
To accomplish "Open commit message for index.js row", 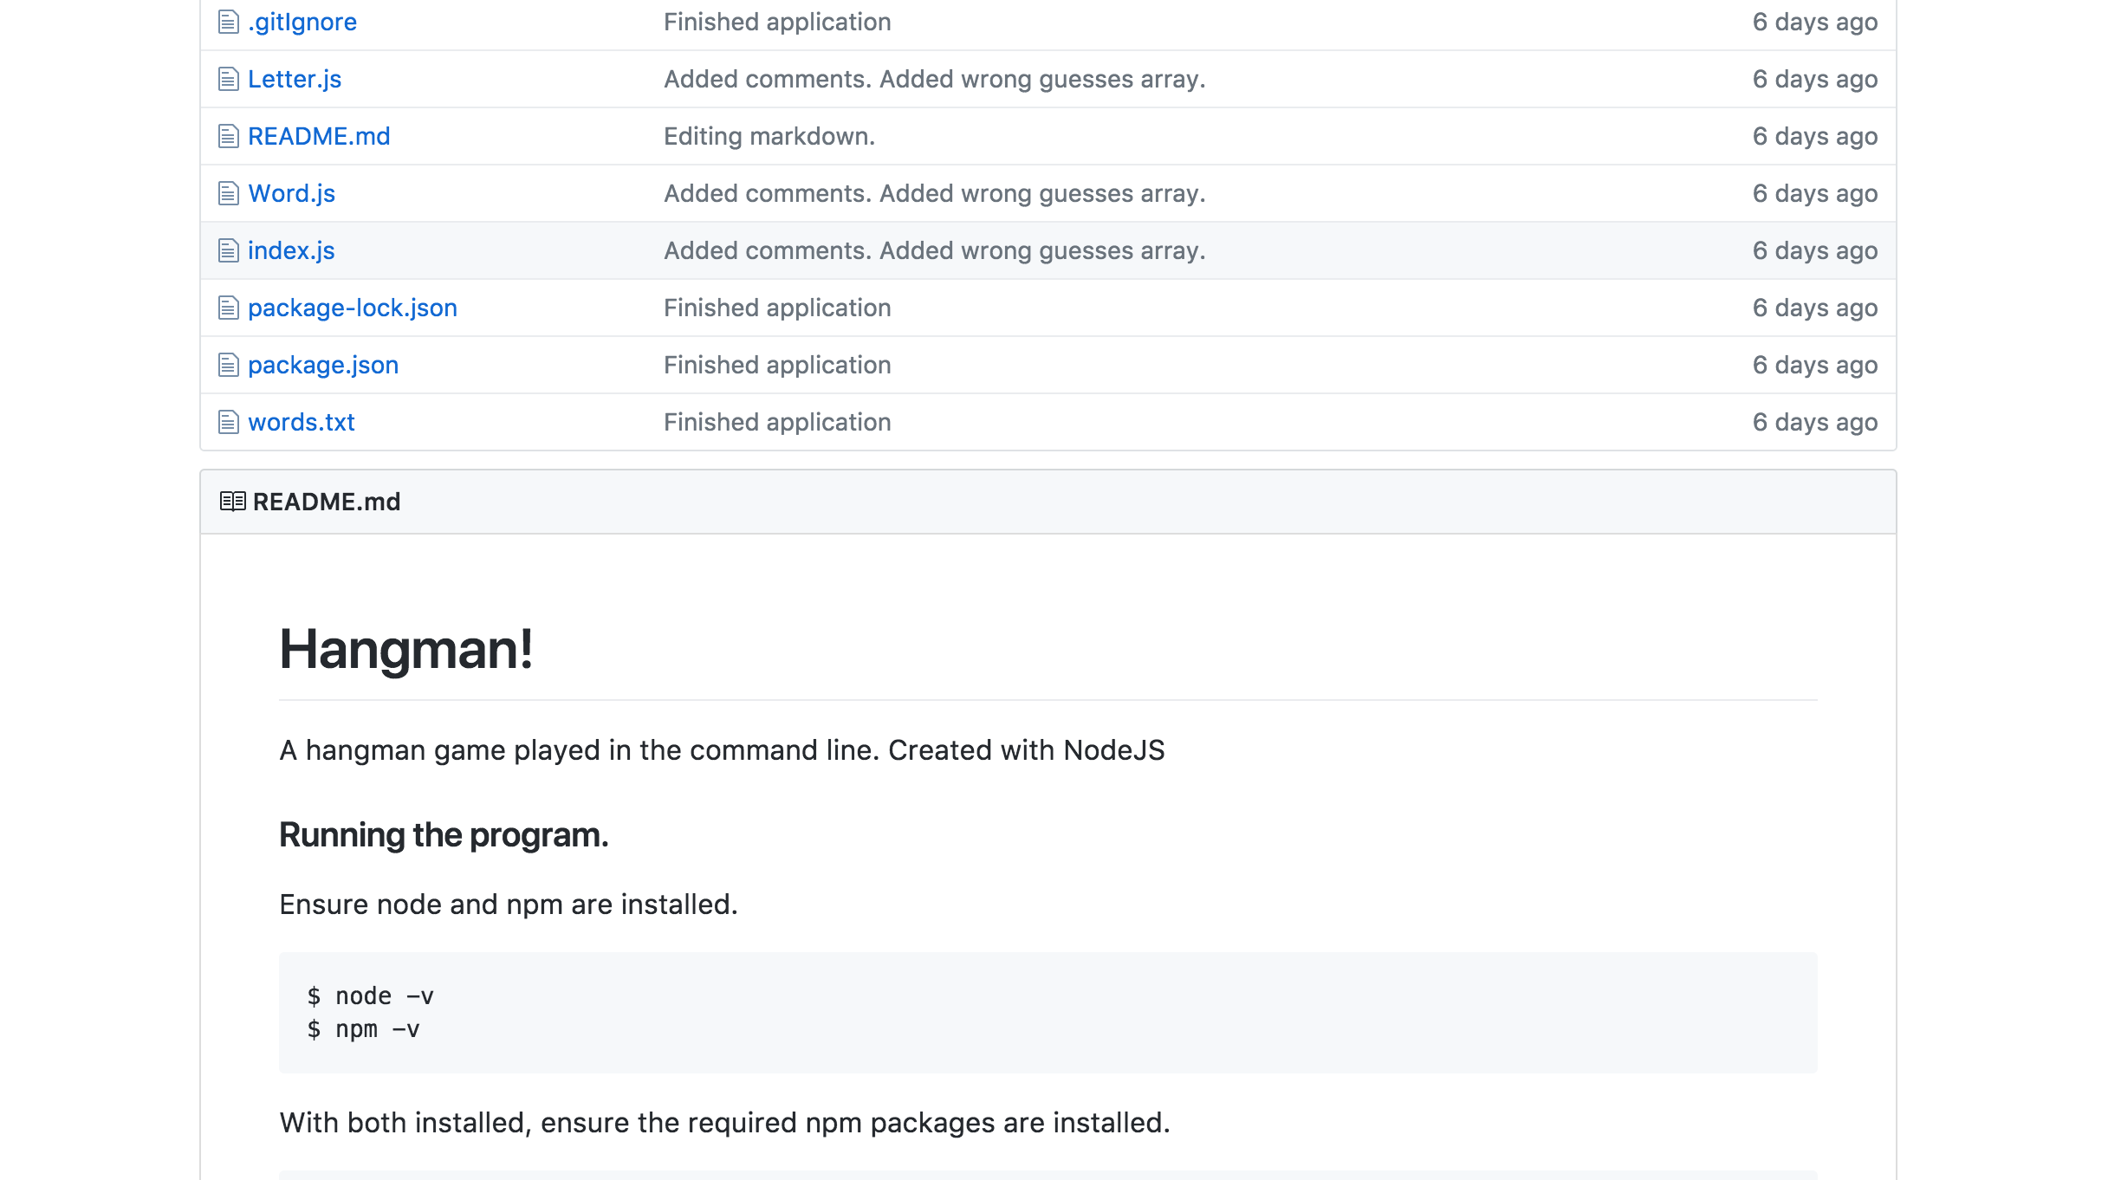I will tap(935, 250).
